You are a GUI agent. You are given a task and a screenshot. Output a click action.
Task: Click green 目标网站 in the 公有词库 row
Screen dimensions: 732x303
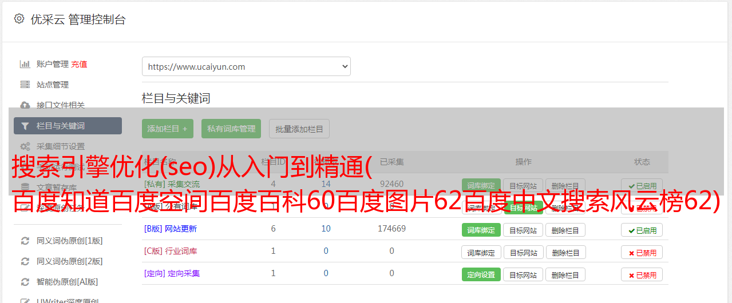[523, 207]
